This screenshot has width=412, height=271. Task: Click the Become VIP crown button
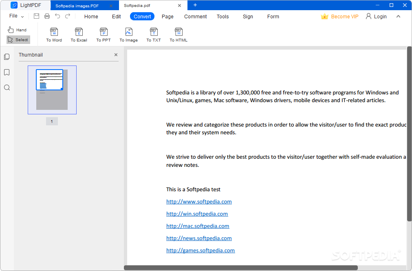[339, 17]
